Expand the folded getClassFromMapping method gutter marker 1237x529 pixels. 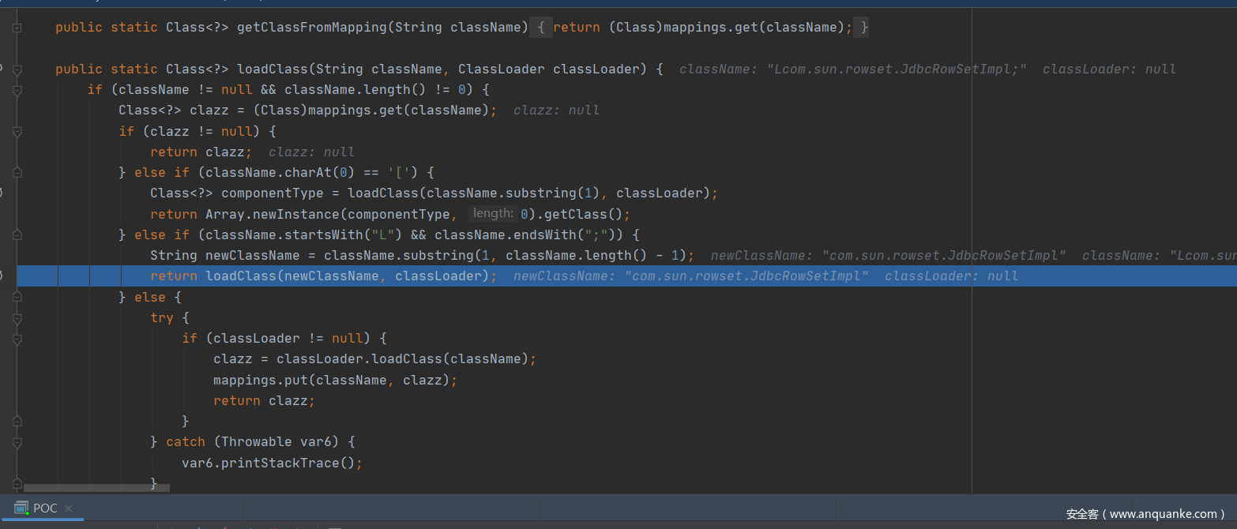17,28
